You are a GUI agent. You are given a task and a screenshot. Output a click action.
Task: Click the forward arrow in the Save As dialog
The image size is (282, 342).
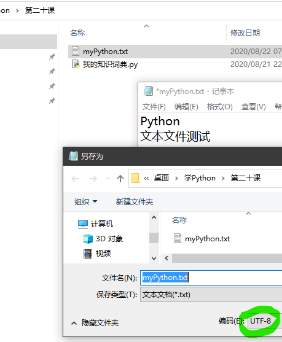point(93,179)
